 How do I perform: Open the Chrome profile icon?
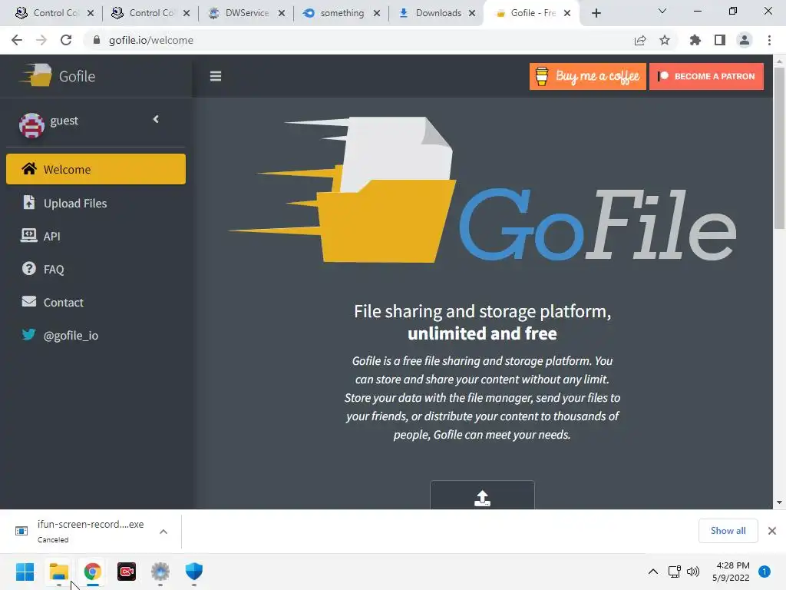click(x=745, y=40)
